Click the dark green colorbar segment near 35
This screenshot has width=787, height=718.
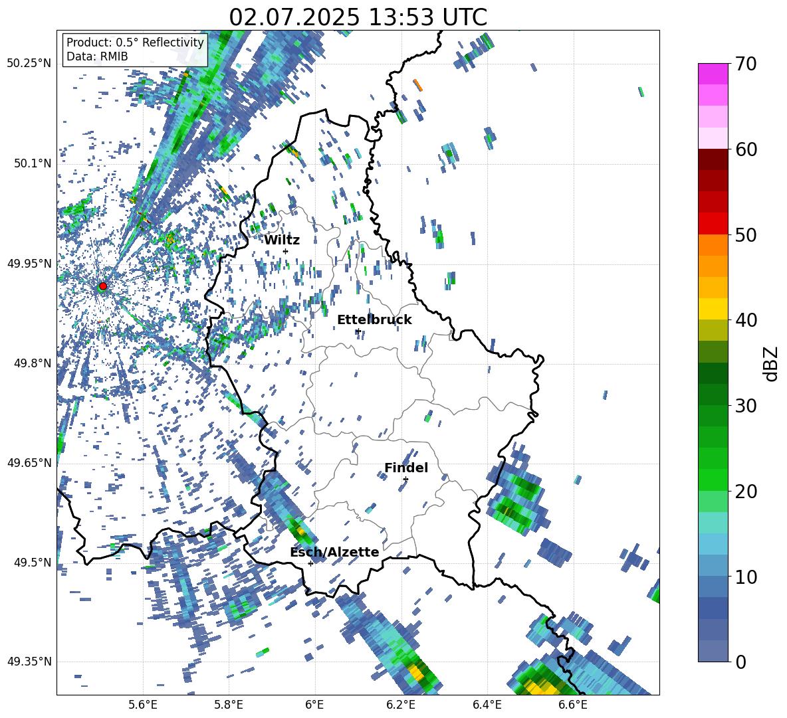point(713,373)
